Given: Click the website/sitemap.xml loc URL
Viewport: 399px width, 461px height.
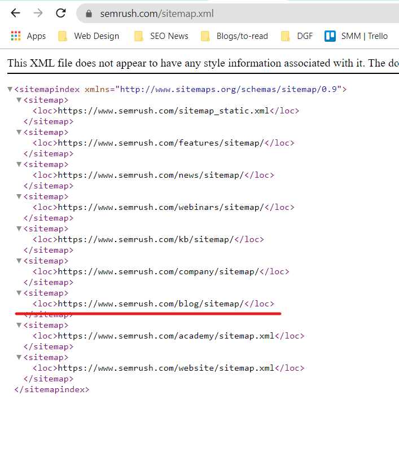Looking at the screenshot, I should 166,368.
